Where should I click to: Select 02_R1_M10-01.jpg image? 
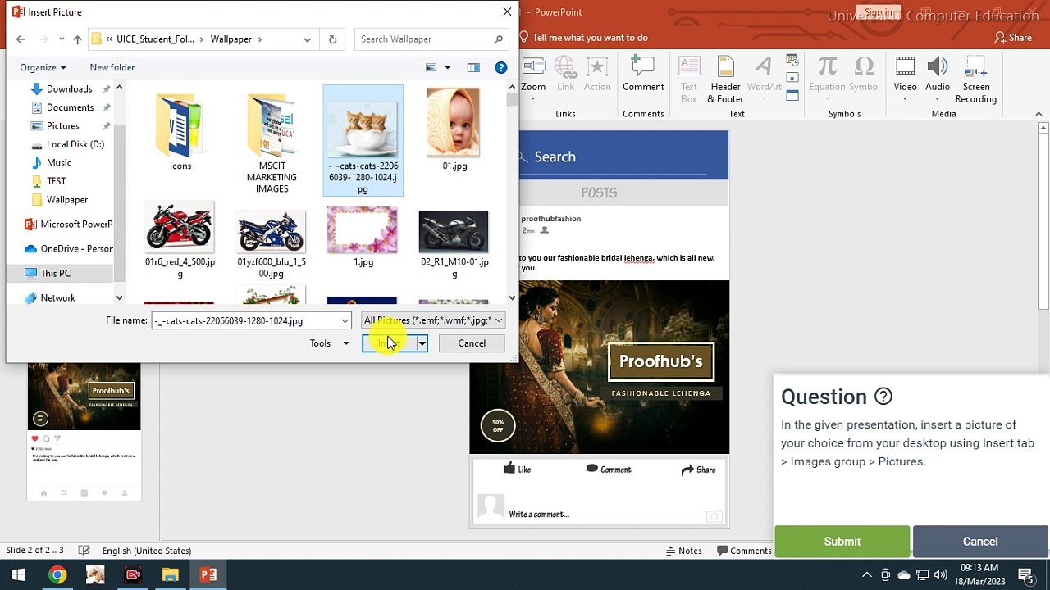(x=454, y=244)
